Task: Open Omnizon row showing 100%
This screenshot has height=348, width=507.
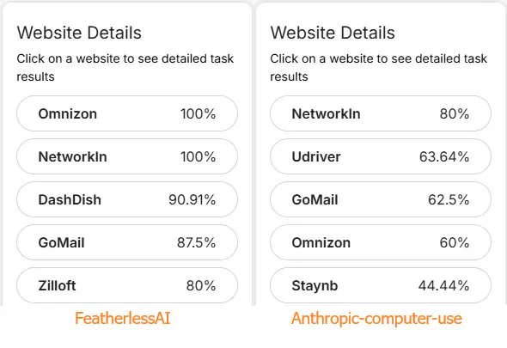Action: [127, 113]
